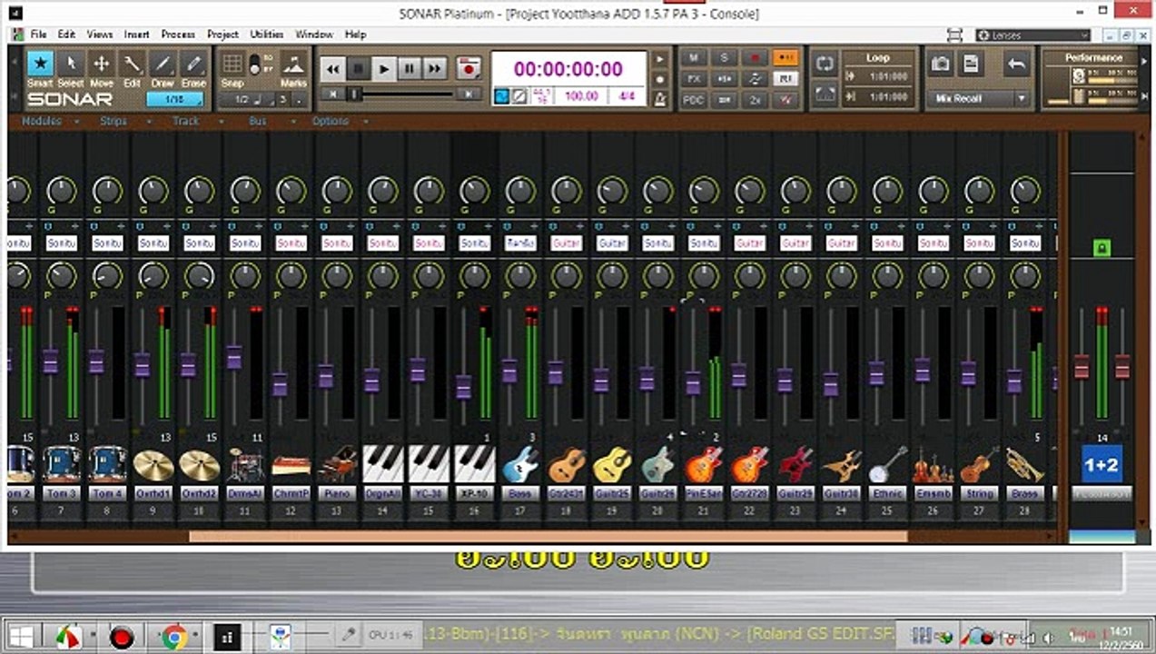The image size is (1156, 654).
Task: Click the Brass strip trumpet icon
Action: 1025,464
